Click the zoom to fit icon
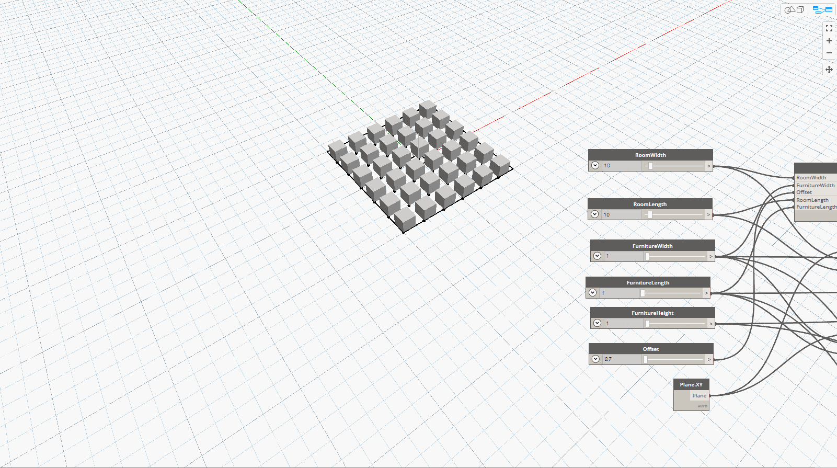This screenshot has width=837, height=468. 829,28
